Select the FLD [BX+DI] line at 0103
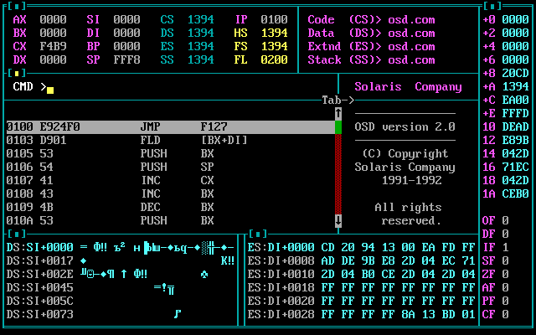 coord(167,140)
